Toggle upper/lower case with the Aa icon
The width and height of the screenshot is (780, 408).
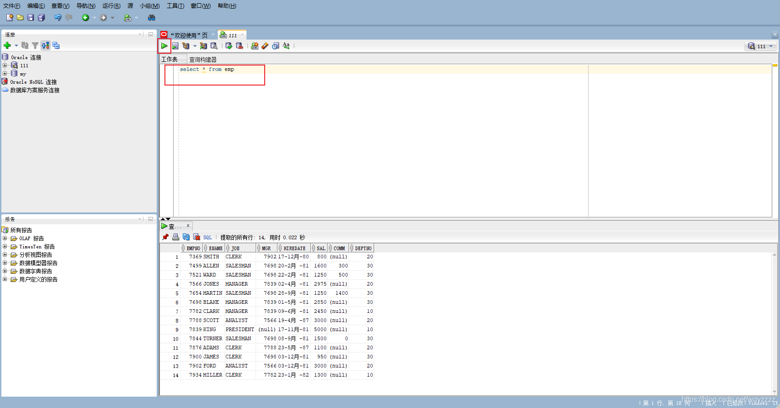286,46
